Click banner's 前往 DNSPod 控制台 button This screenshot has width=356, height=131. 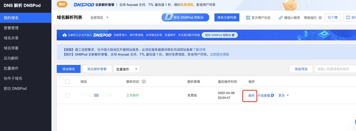tap(220, 35)
